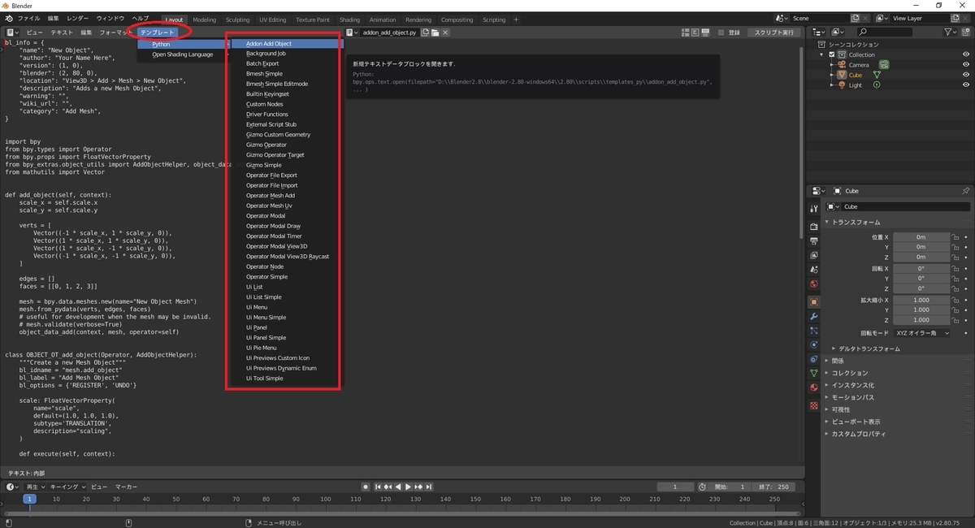The image size is (975, 528).
Task: Open the outliner filter dropdown
Action: coord(951,32)
